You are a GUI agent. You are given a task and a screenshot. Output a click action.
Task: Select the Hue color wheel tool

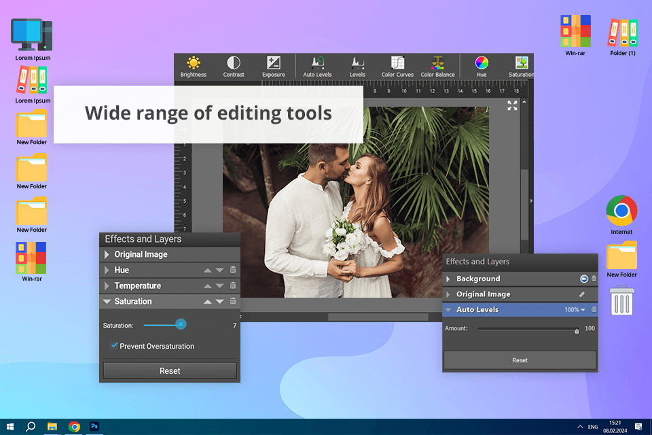pyautogui.click(x=482, y=67)
